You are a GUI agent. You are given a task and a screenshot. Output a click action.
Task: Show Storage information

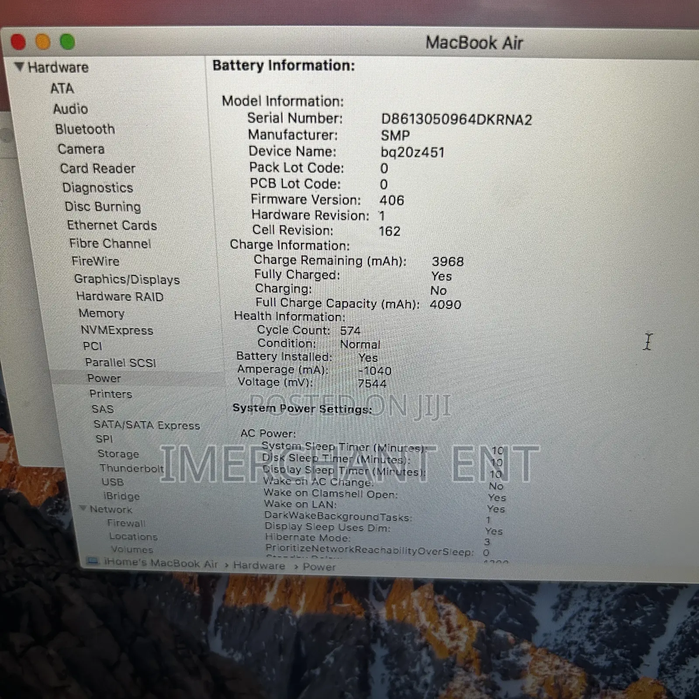118,454
